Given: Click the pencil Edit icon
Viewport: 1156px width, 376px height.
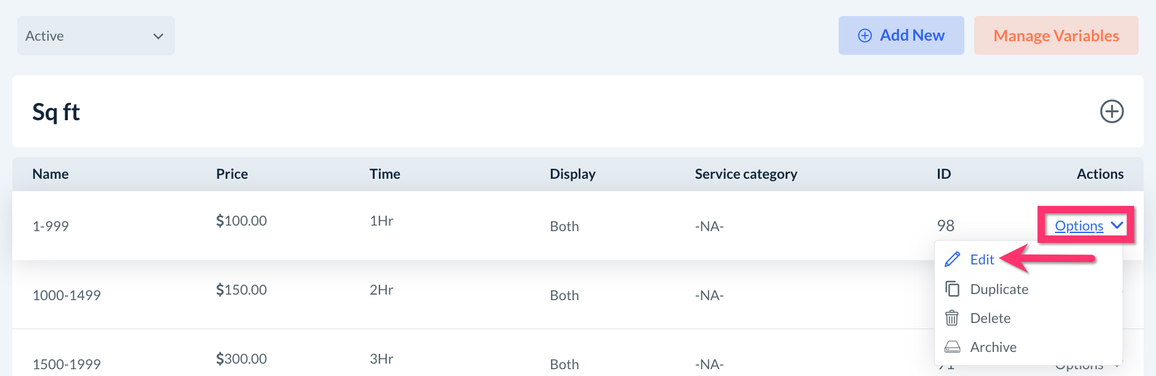Looking at the screenshot, I should (x=952, y=260).
